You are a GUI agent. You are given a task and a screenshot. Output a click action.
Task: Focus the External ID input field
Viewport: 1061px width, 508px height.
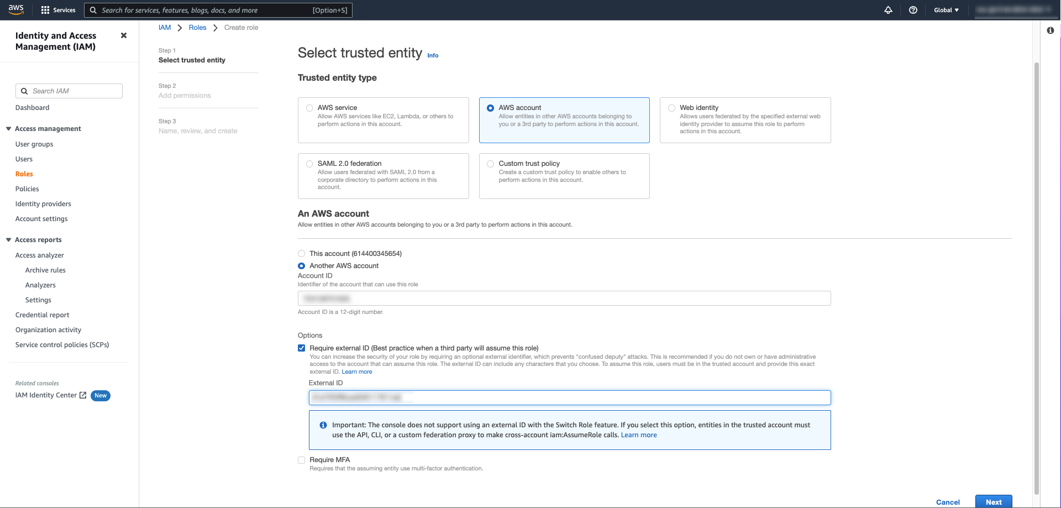(x=570, y=397)
